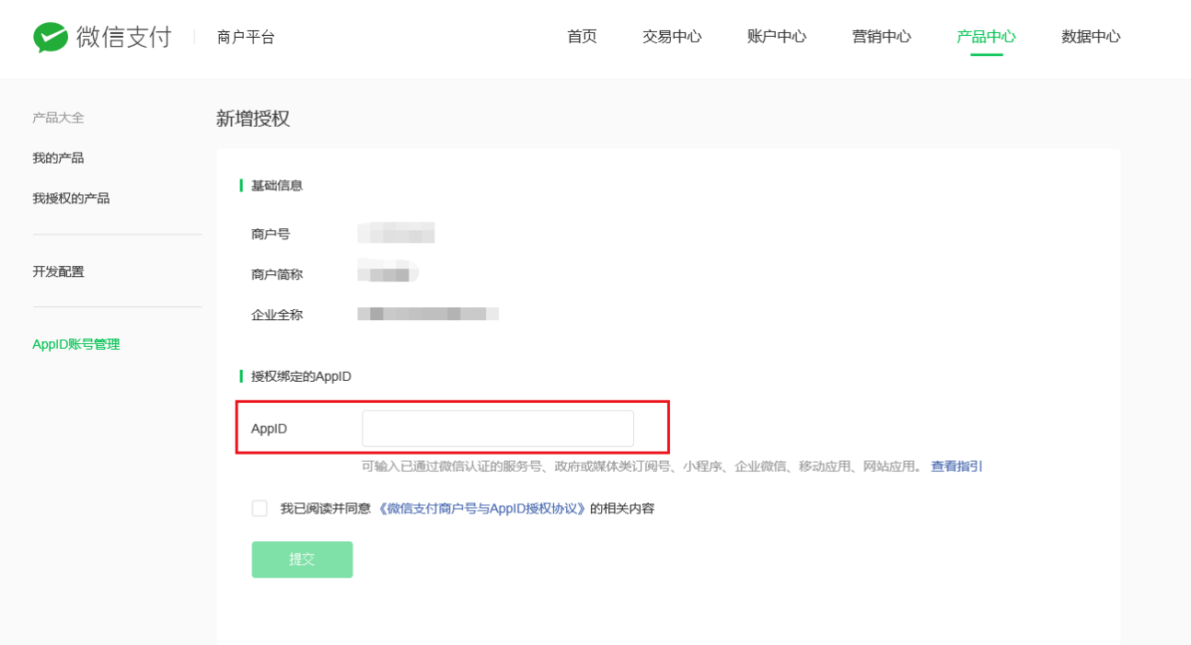The height and width of the screenshot is (645, 1191).
Task: Click the 授权绑定的AppID section heading
Action: coord(301,376)
